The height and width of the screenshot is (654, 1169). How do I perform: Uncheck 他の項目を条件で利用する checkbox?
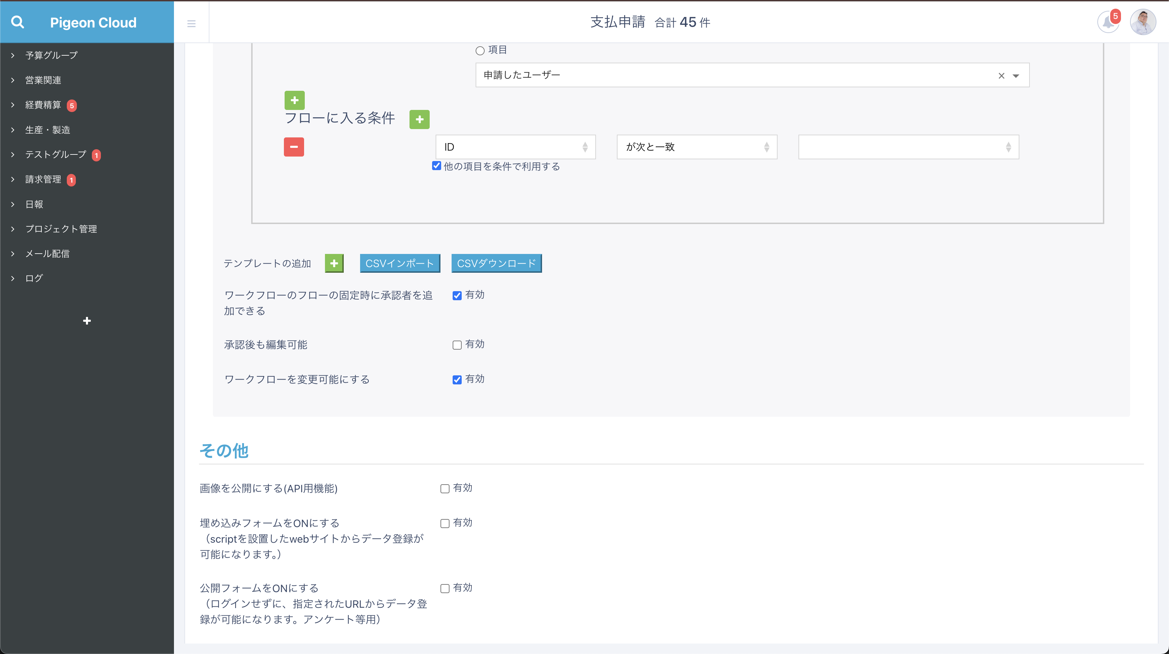point(437,166)
